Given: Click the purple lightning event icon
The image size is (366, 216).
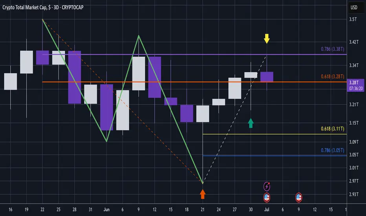Looking at the screenshot, I should click(x=267, y=186).
